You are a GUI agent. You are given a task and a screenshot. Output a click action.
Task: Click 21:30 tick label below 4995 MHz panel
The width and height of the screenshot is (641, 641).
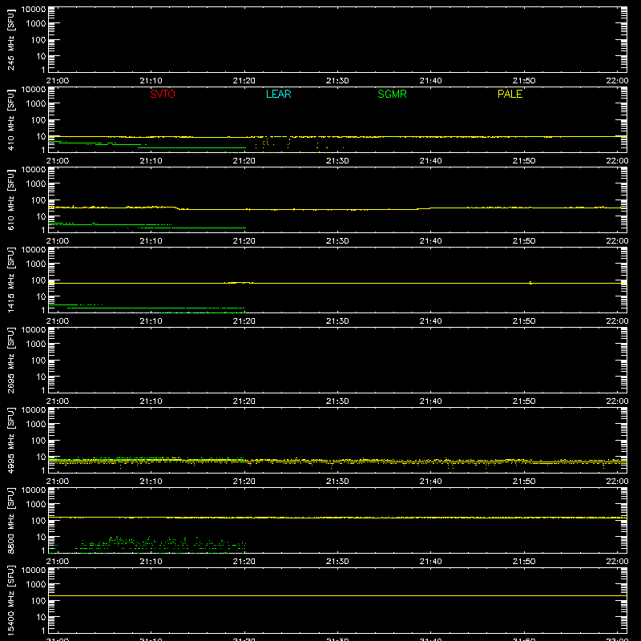click(x=337, y=482)
